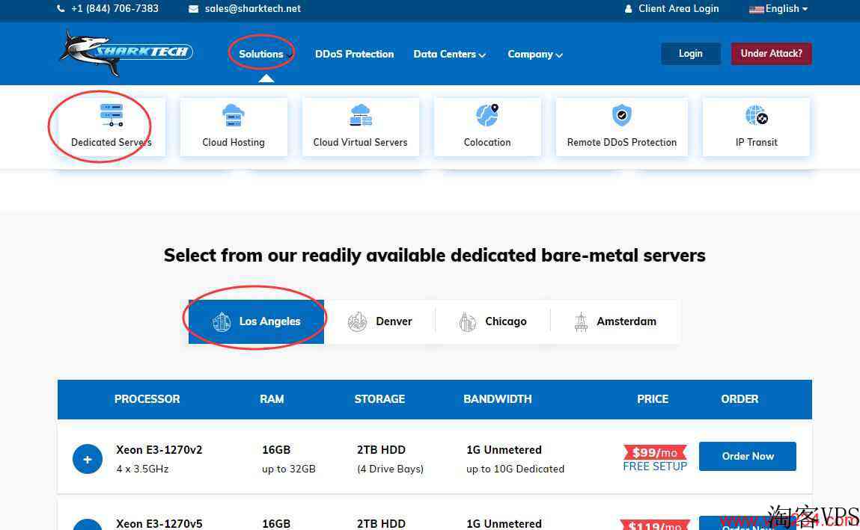
Task: Click the PROCESSOR column header
Action: coord(147,399)
